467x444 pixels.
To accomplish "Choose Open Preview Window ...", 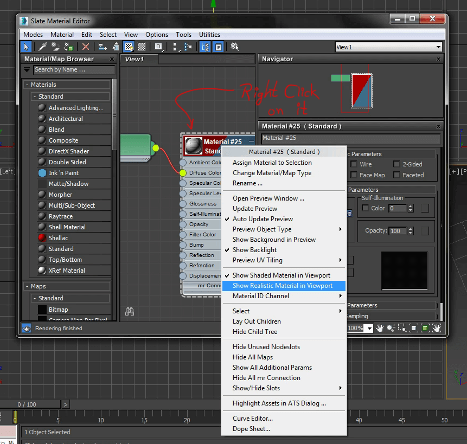I will click(x=284, y=198).
